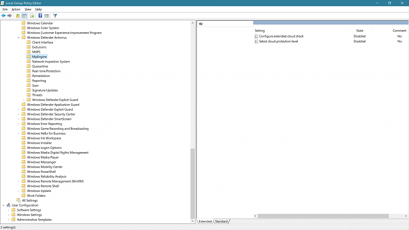Open the Help menu
409x230 pixels.
tap(39, 9)
